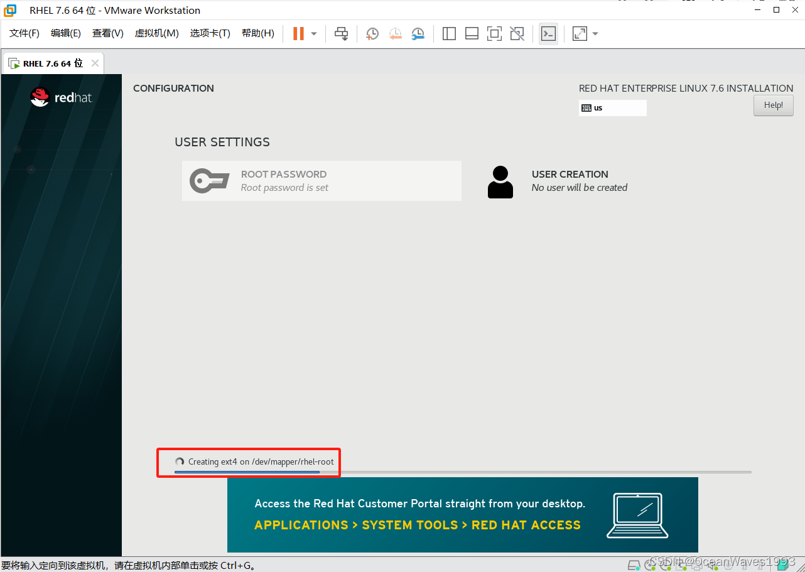Open the ROOT PASSWORD setting

click(x=321, y=181)
